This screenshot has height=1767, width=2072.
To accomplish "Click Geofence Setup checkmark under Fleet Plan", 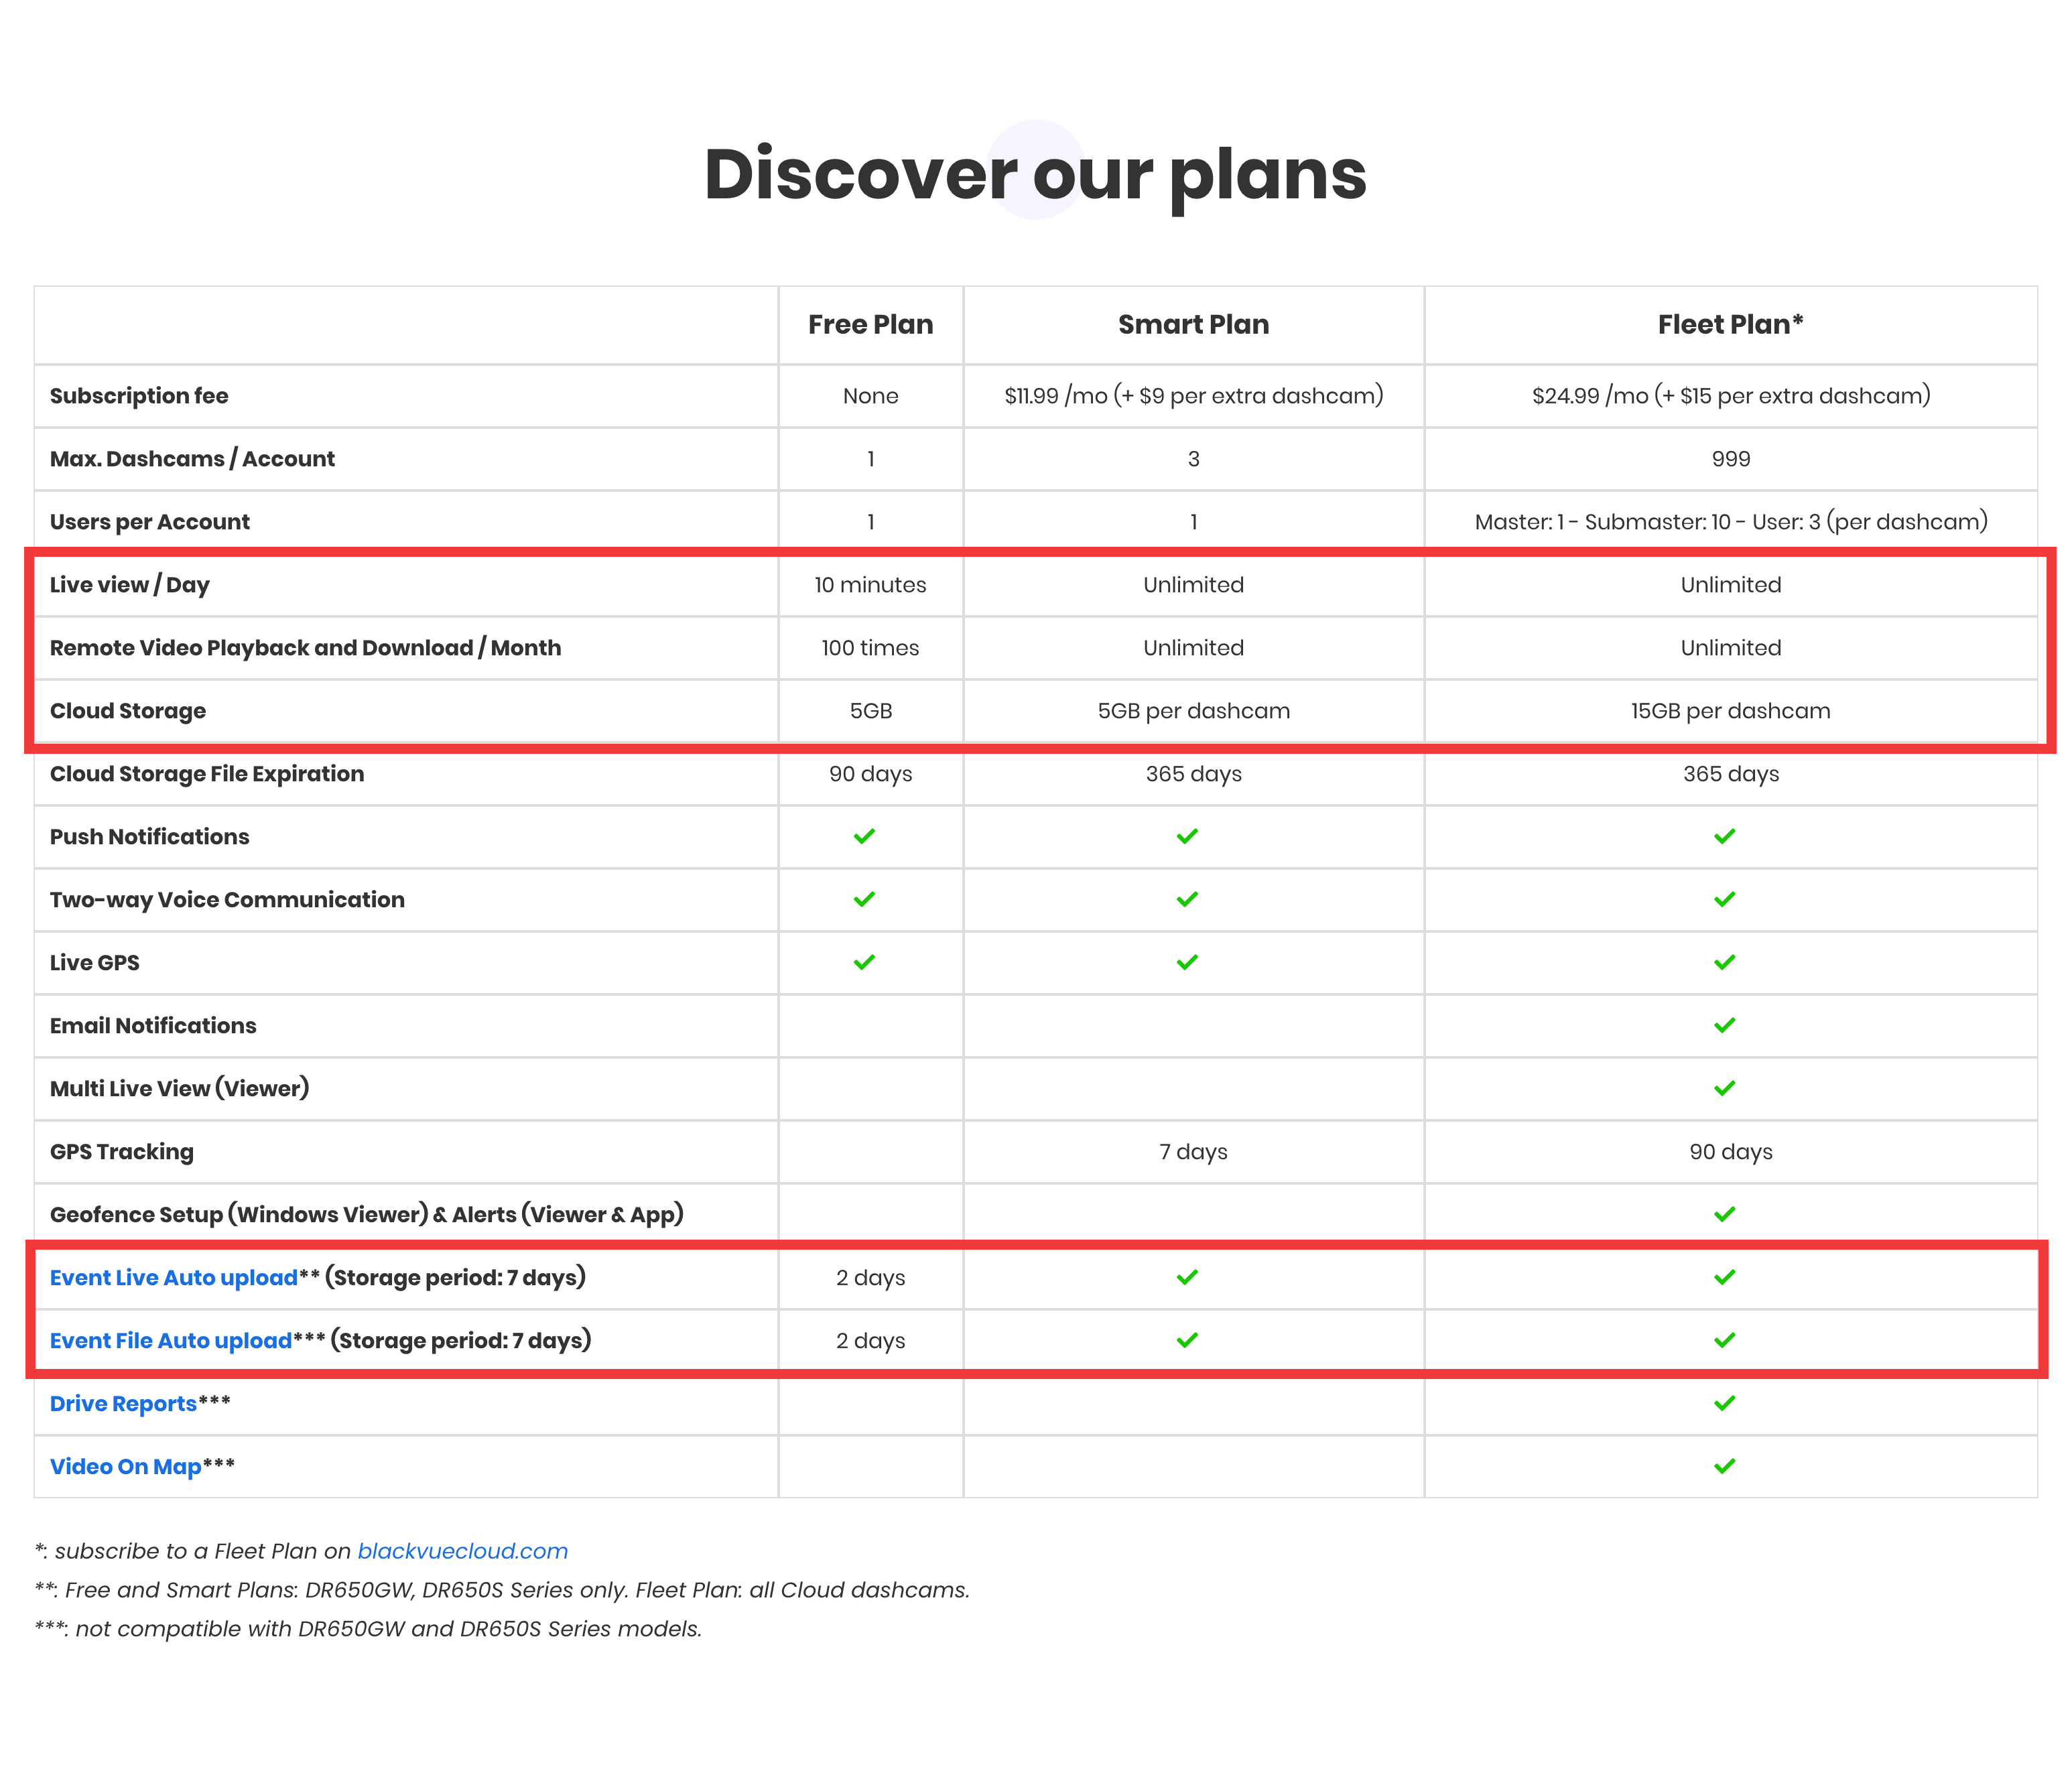I will click(x=1725, y=1214).
